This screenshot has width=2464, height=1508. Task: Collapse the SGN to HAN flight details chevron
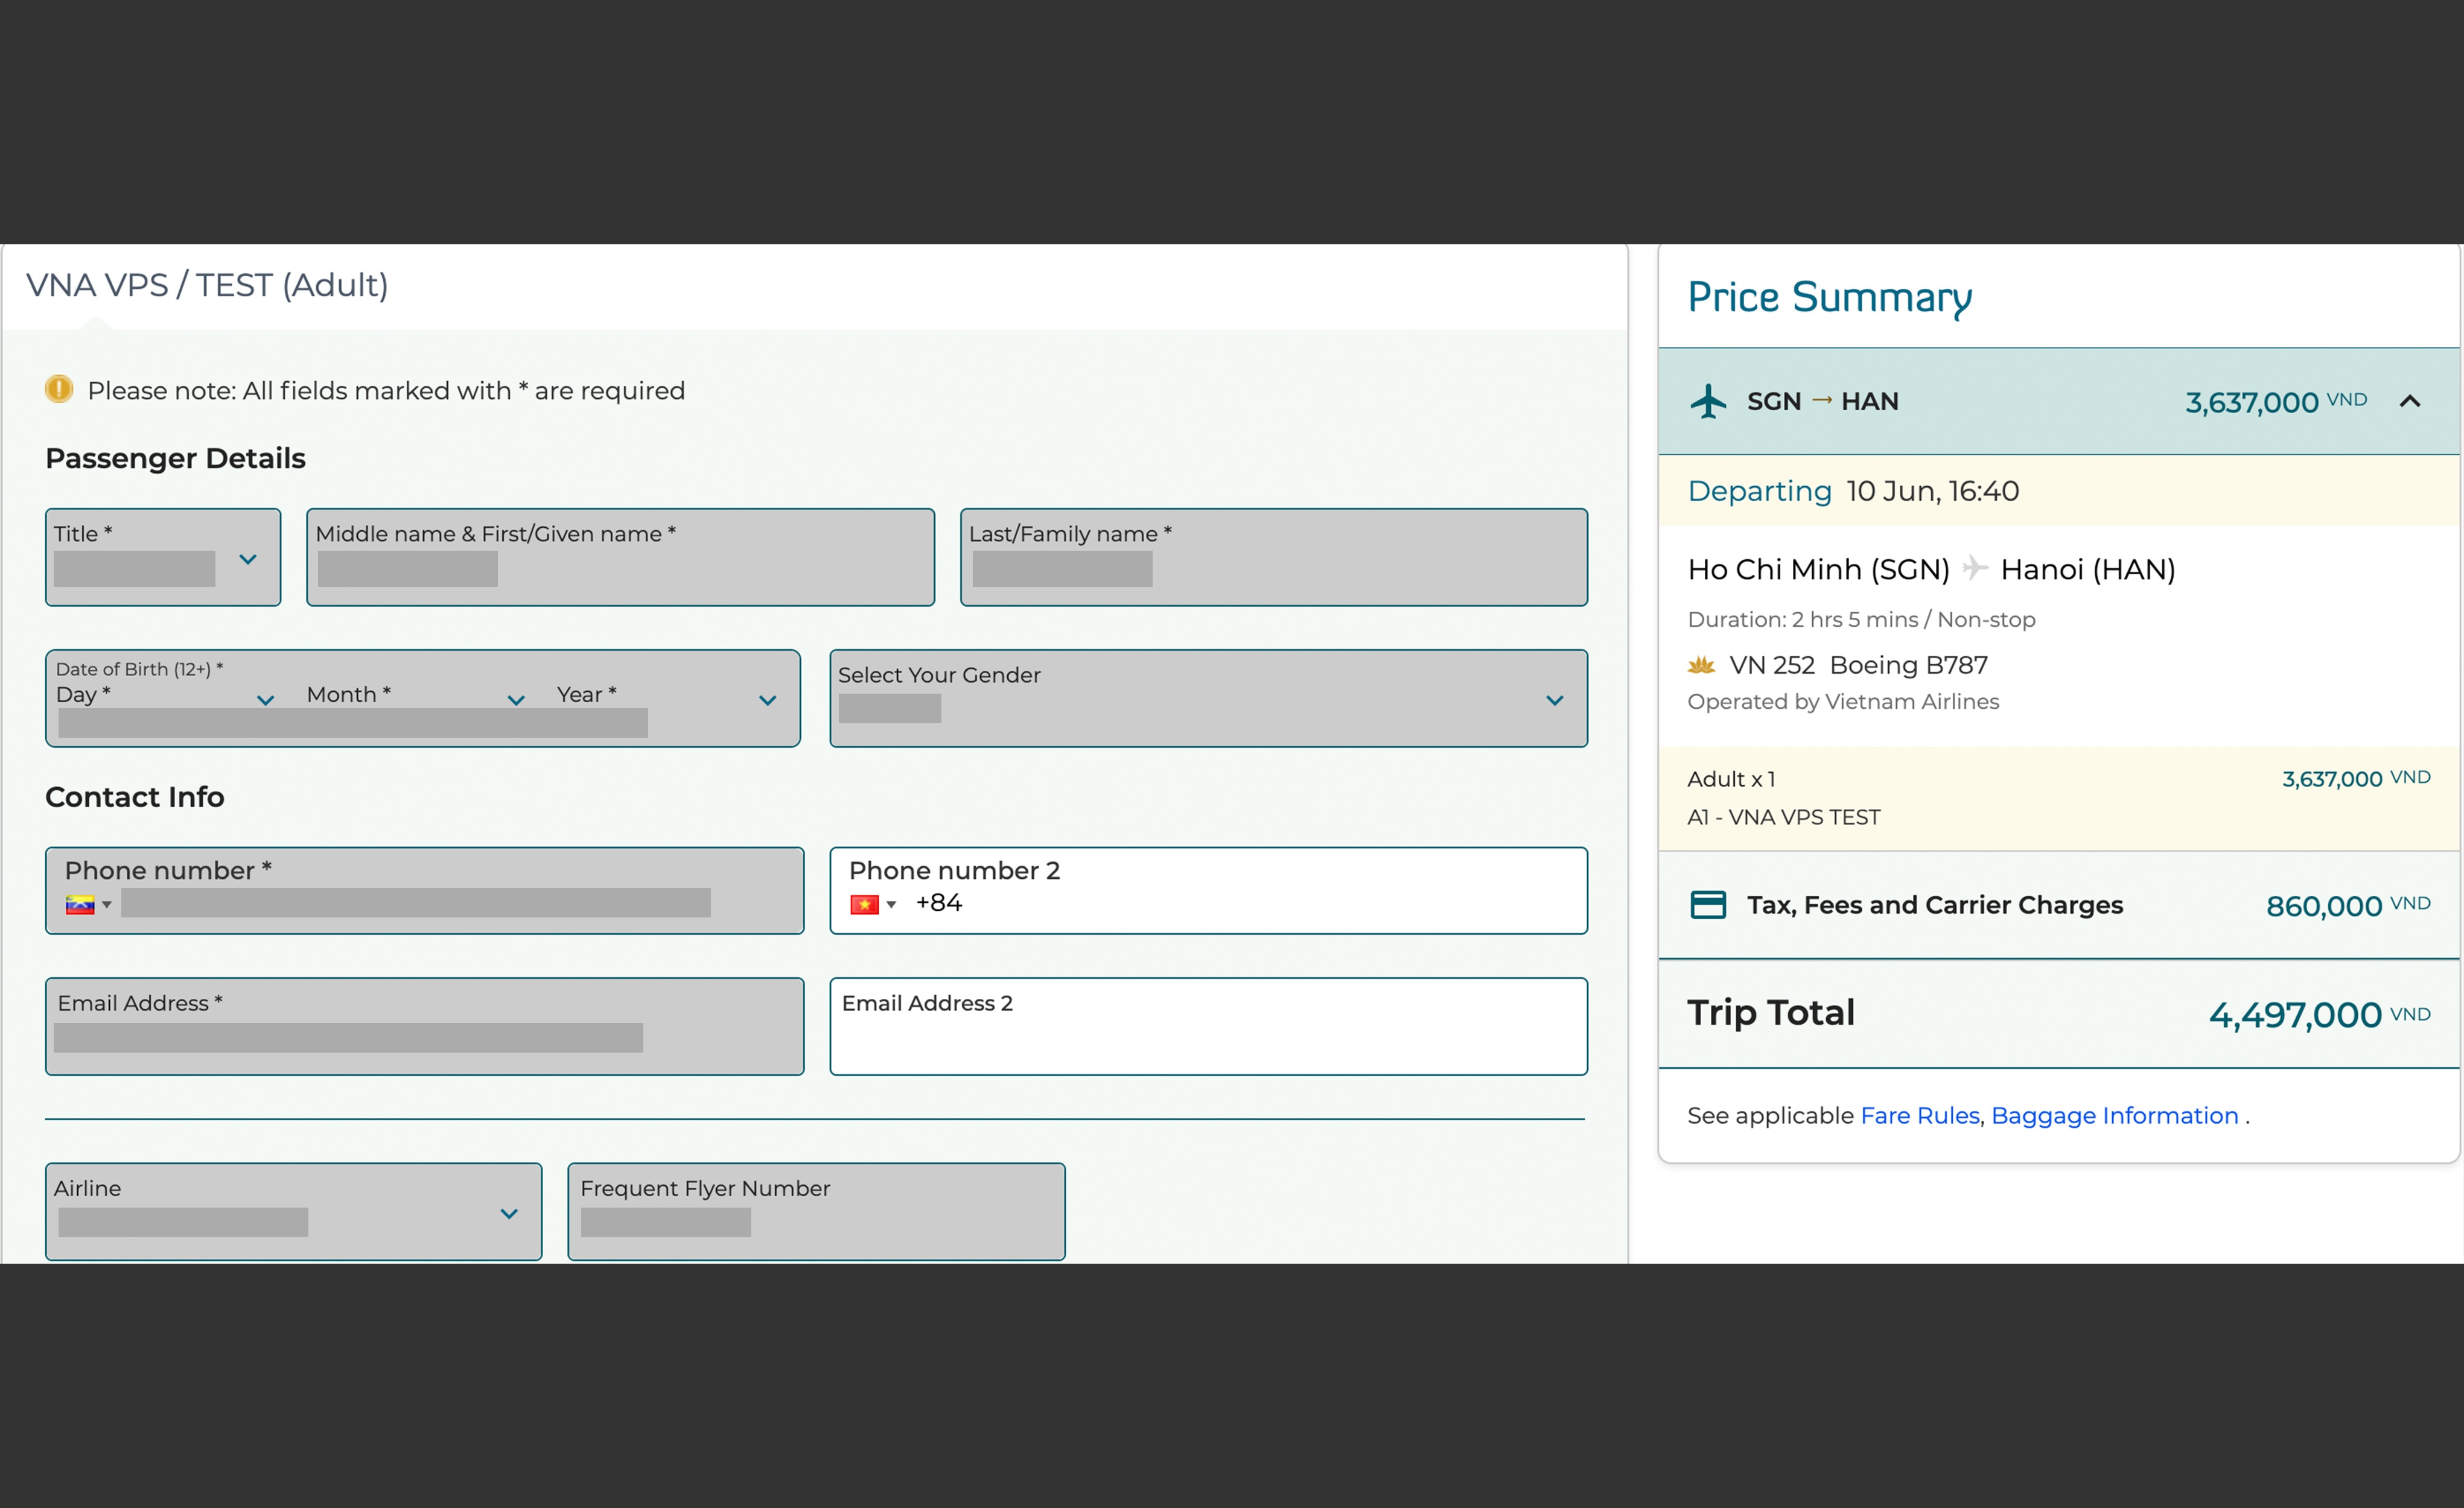click(2409, 402)
